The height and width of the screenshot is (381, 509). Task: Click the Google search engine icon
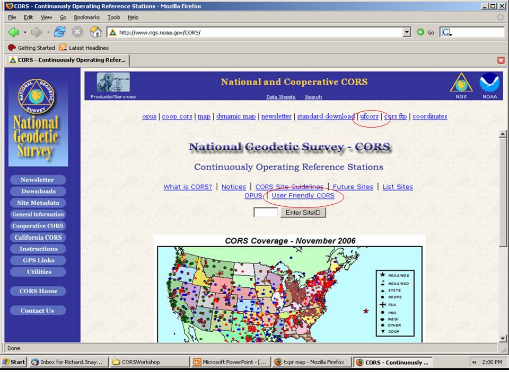(x=447, y=32)
